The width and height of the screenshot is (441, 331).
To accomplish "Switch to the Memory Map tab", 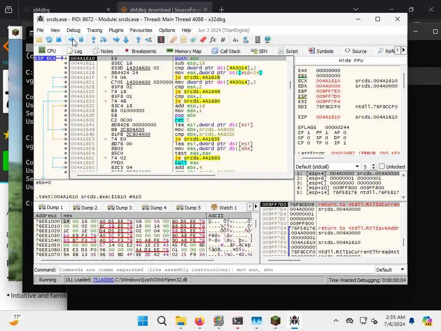I will tap(184, 51).
